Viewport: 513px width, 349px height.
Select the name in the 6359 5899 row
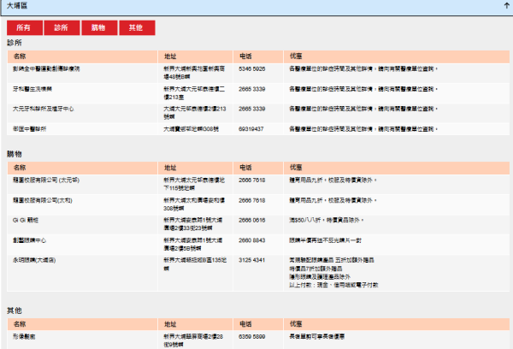(x=24, y=336)
